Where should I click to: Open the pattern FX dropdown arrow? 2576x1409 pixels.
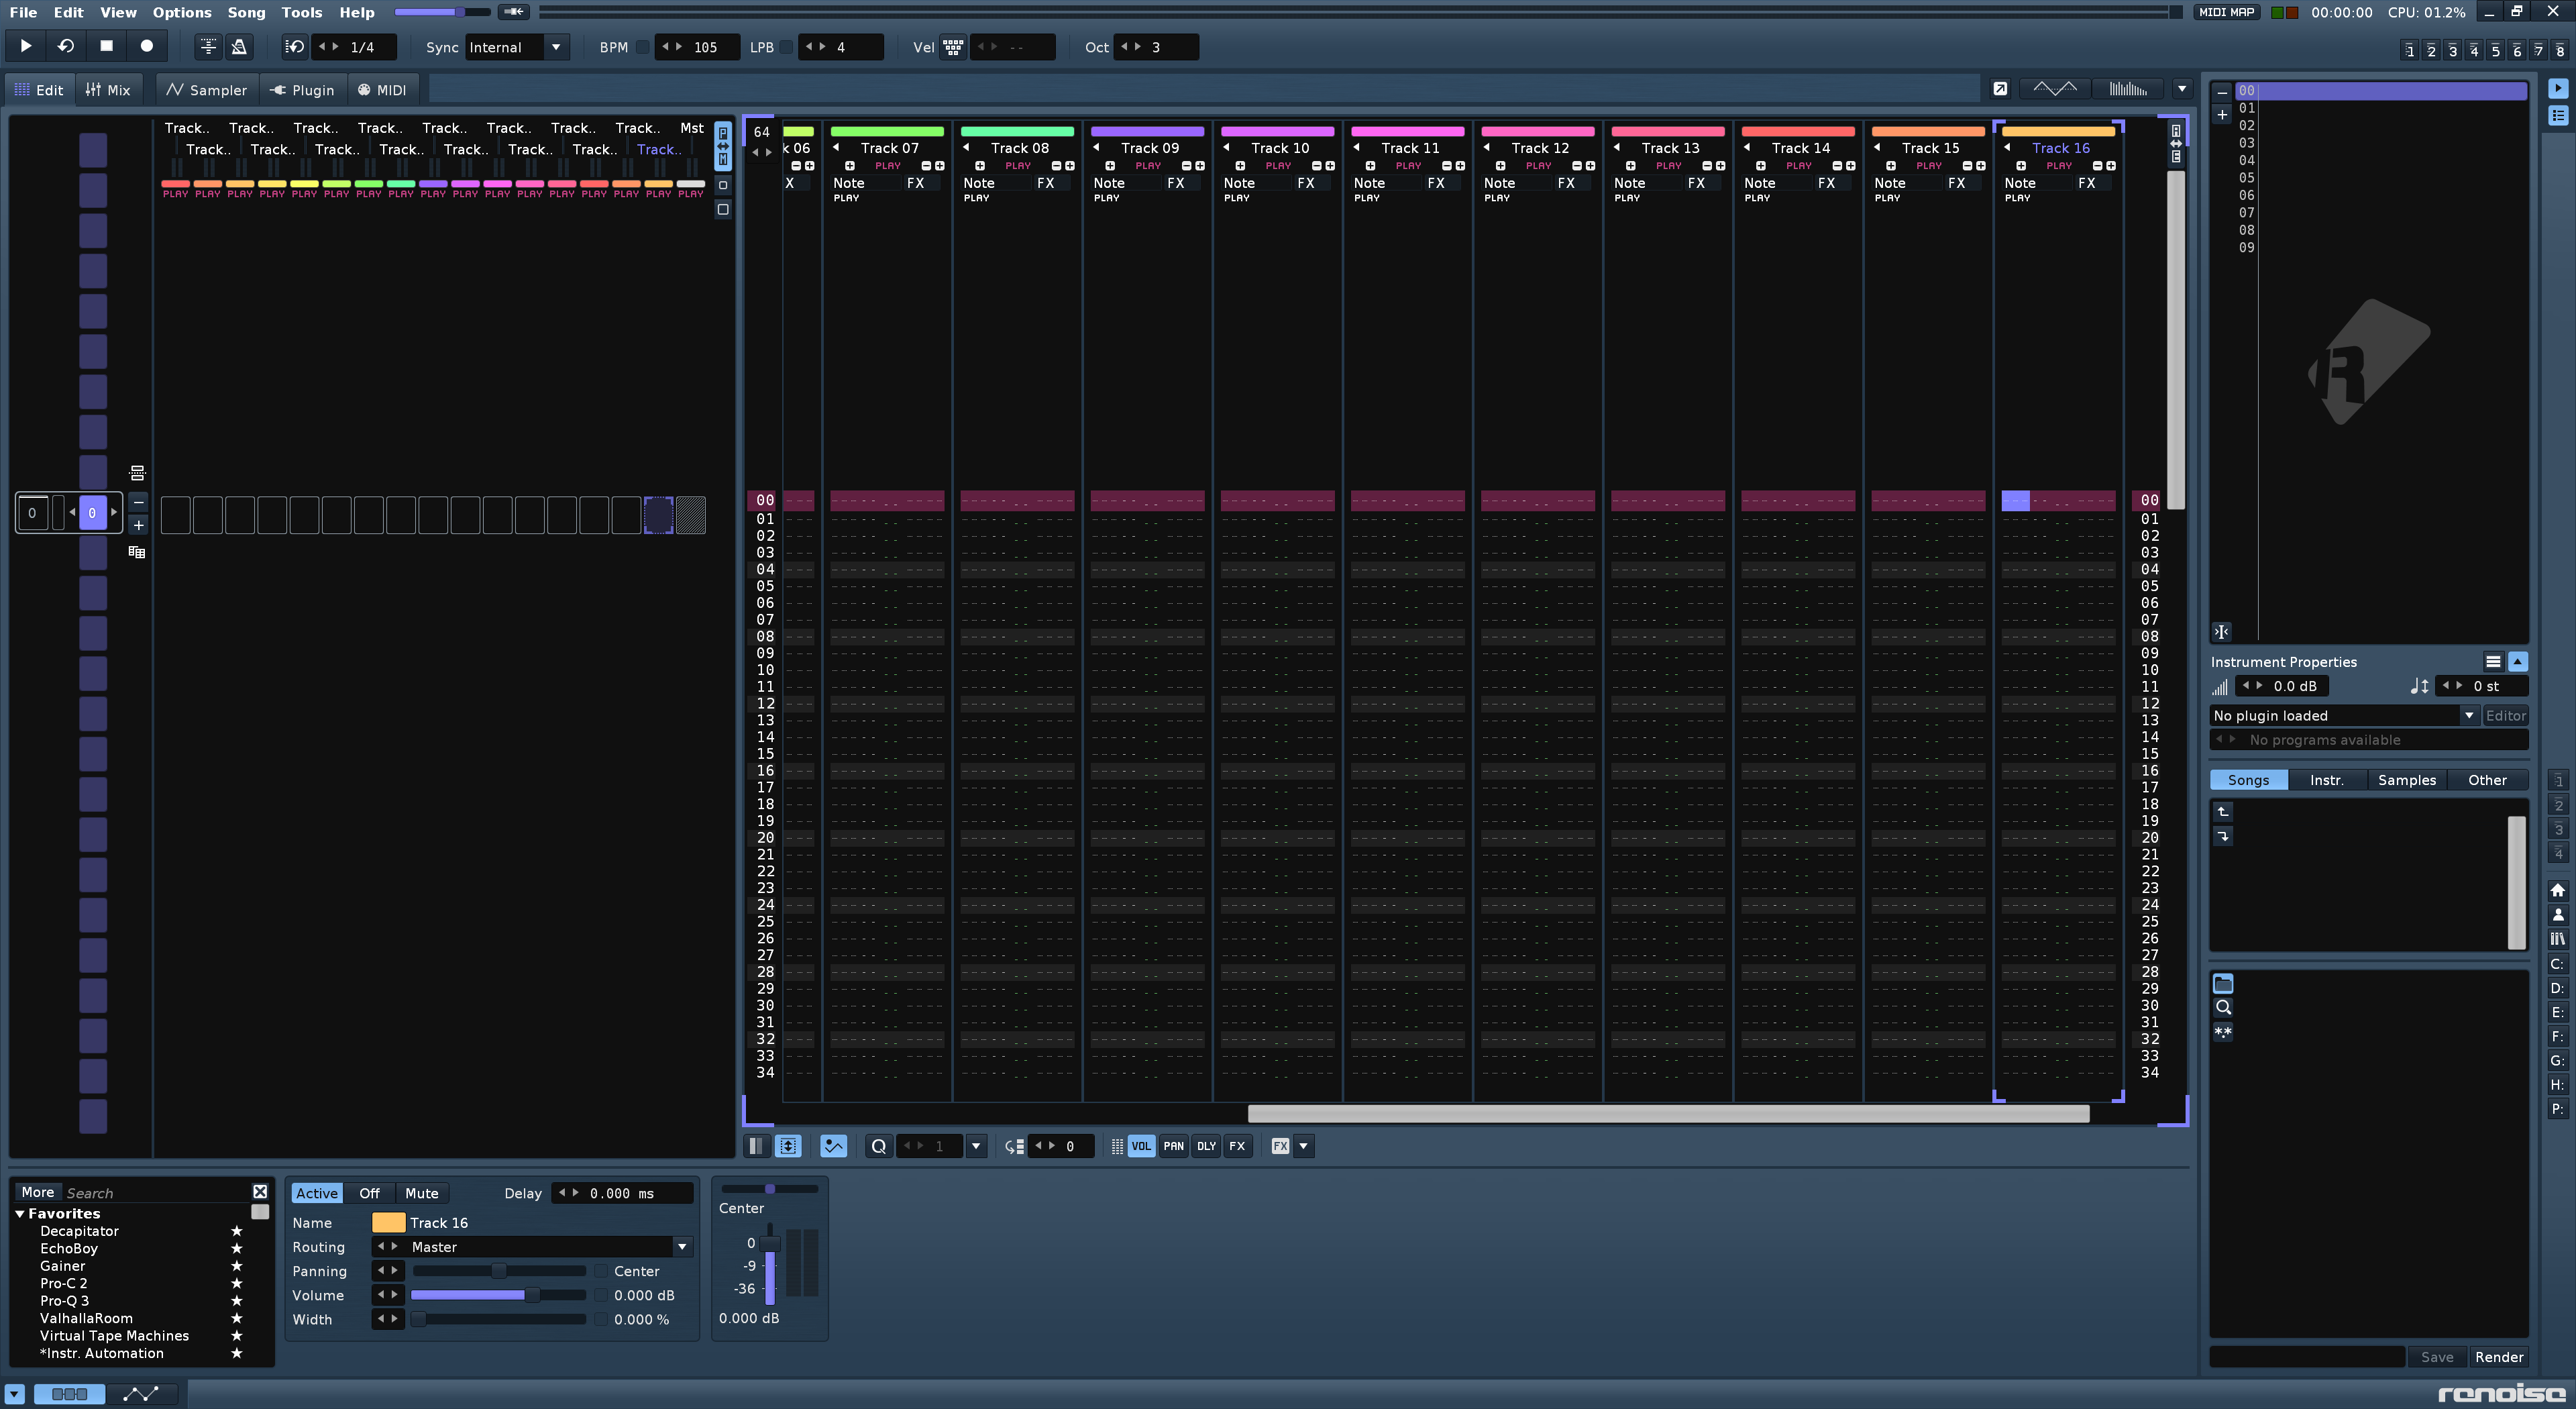[x=1303, y=1146]
